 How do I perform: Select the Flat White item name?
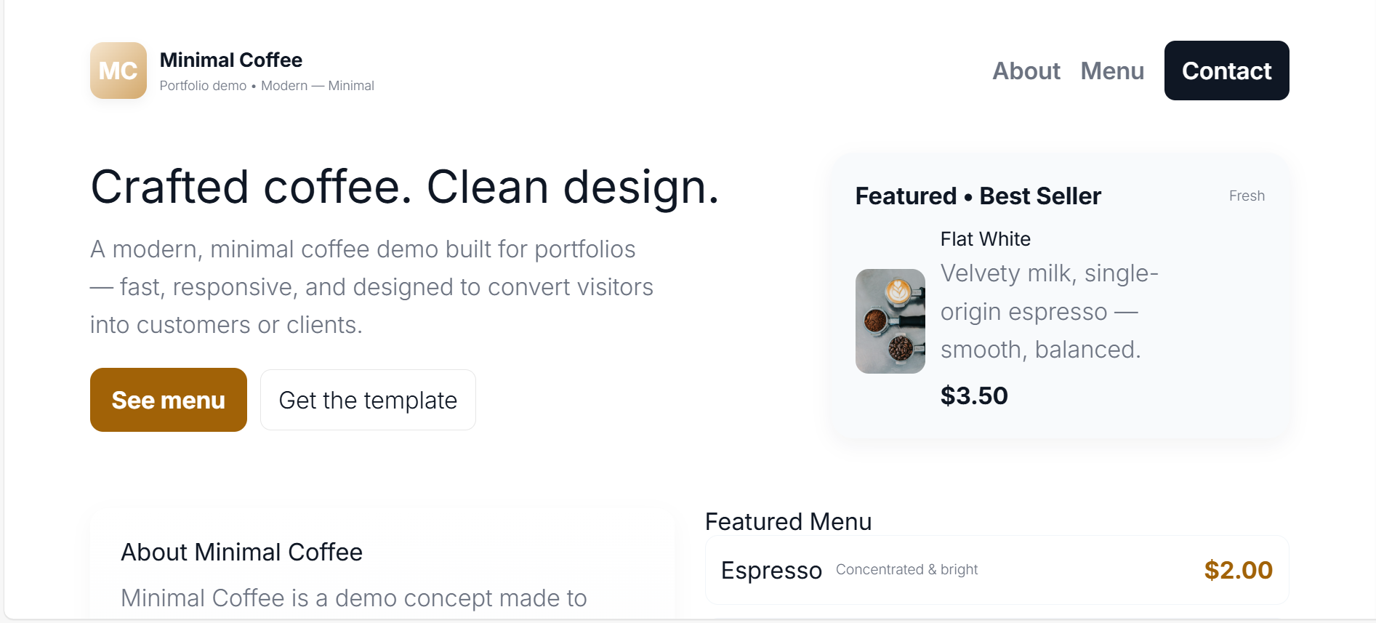click(985, 238)
